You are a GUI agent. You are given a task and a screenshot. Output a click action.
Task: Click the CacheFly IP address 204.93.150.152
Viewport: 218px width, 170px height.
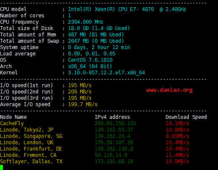pos(115,123)
